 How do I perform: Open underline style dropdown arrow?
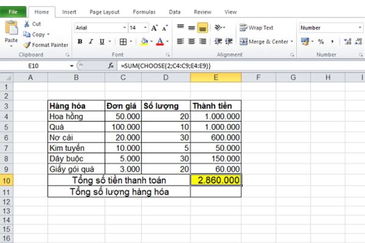point(109,42)
